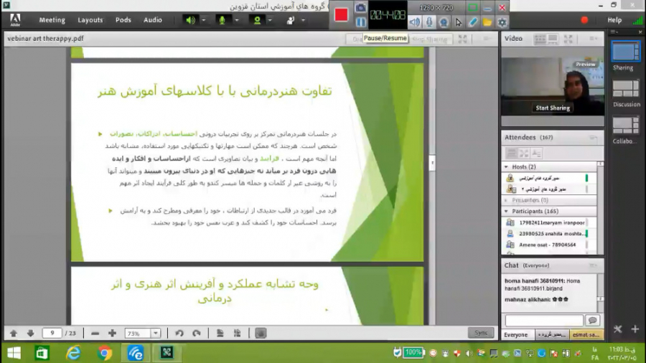Expand the Presenters (0) group
Viewport: 646px width, 363px height.
click(506, 200)
